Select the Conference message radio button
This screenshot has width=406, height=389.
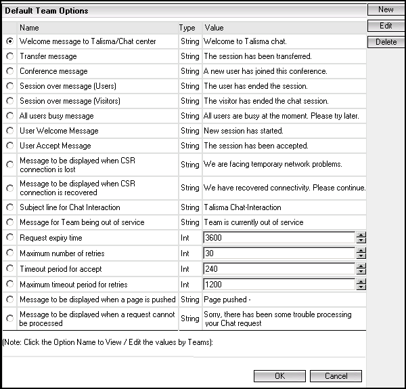tap(10, 70)
